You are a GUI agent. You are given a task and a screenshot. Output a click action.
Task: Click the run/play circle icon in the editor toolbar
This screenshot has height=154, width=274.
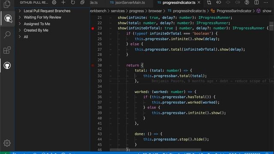click(247, 3)
